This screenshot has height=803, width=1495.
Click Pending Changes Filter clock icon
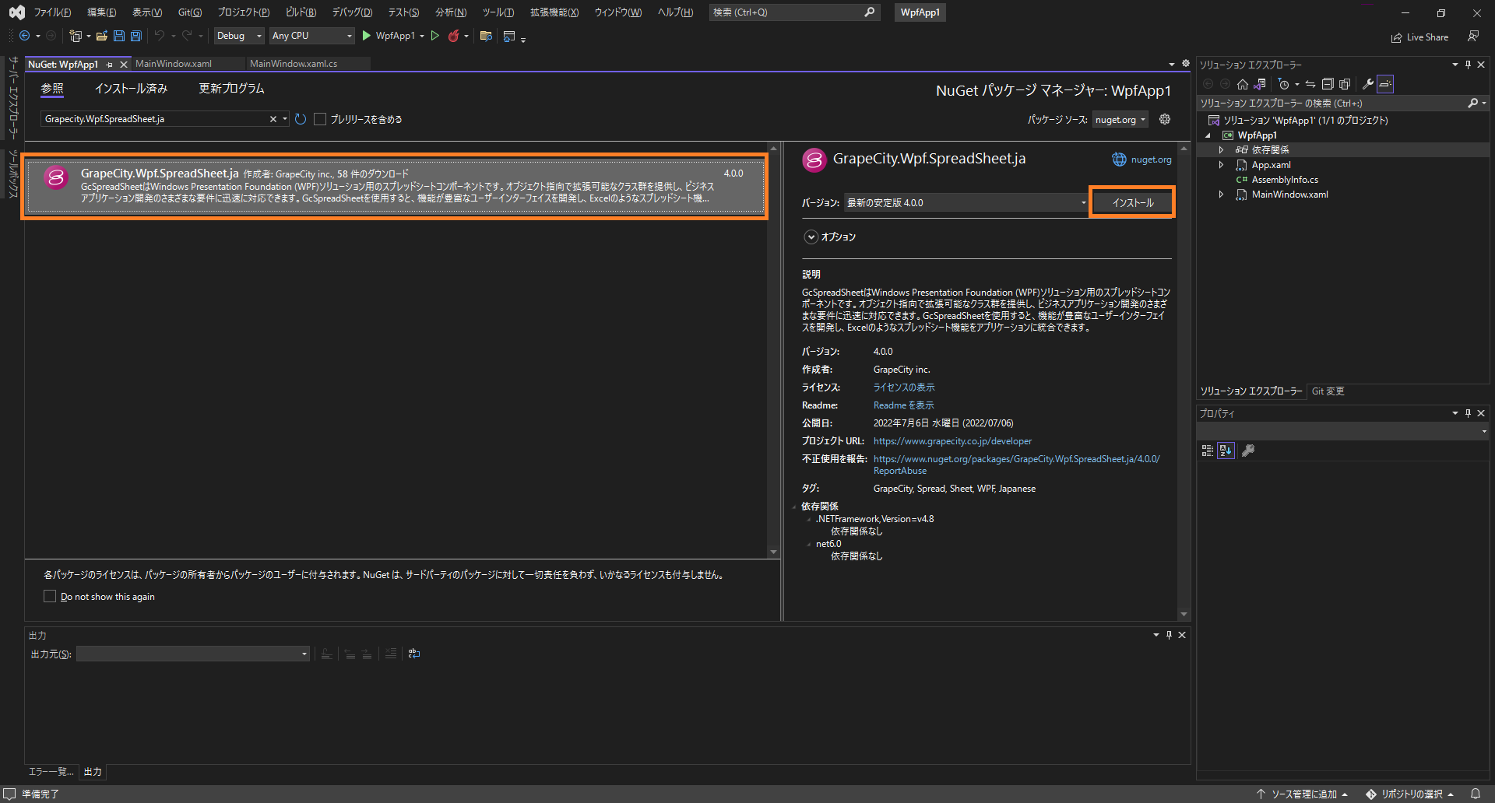[1284, 84]
